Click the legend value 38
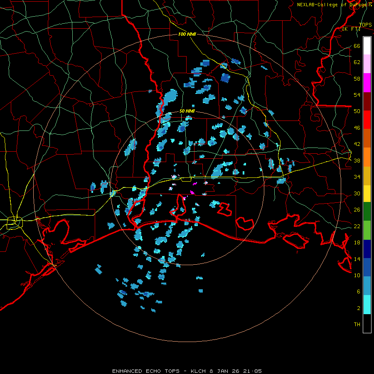374x374 pixels. point(357,160)
